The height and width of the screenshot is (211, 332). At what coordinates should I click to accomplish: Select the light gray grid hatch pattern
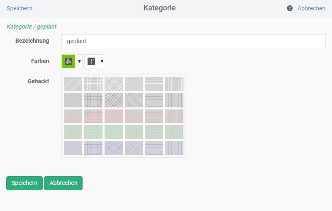pyautogui.click(x=93, y=84)
